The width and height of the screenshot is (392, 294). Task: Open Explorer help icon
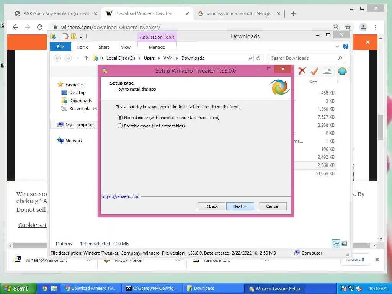[346, 46]
